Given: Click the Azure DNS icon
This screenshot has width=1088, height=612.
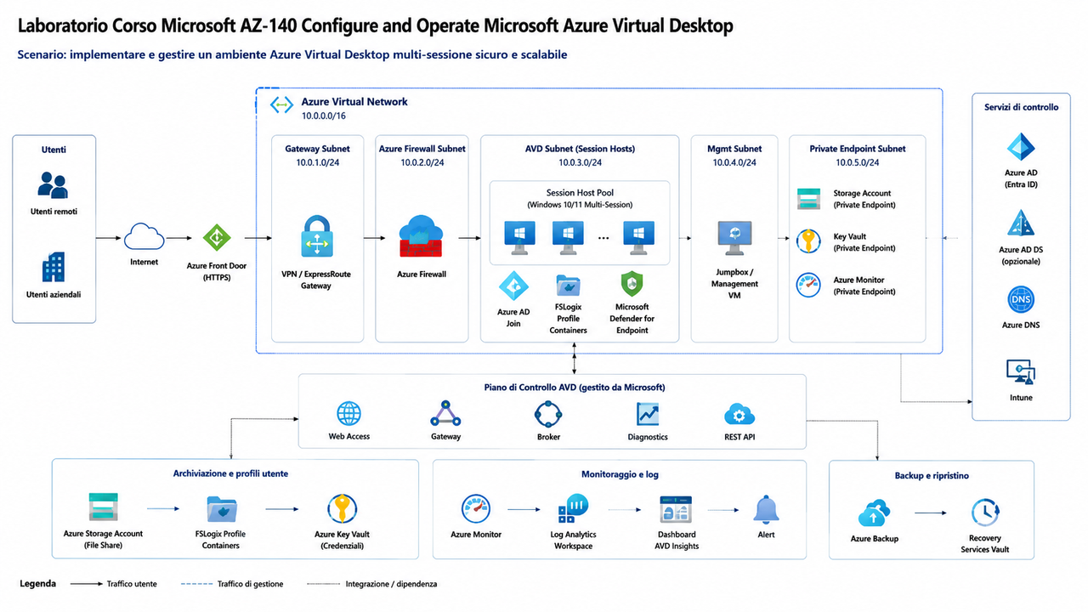Looking at the screenshot, I should [1021, 300].
